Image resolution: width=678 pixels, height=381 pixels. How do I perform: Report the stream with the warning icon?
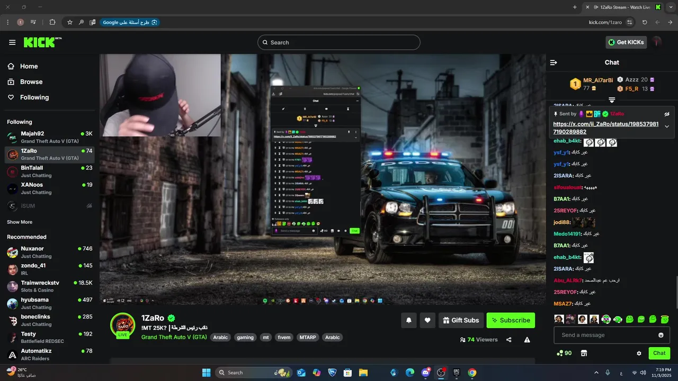pos(527,340)
